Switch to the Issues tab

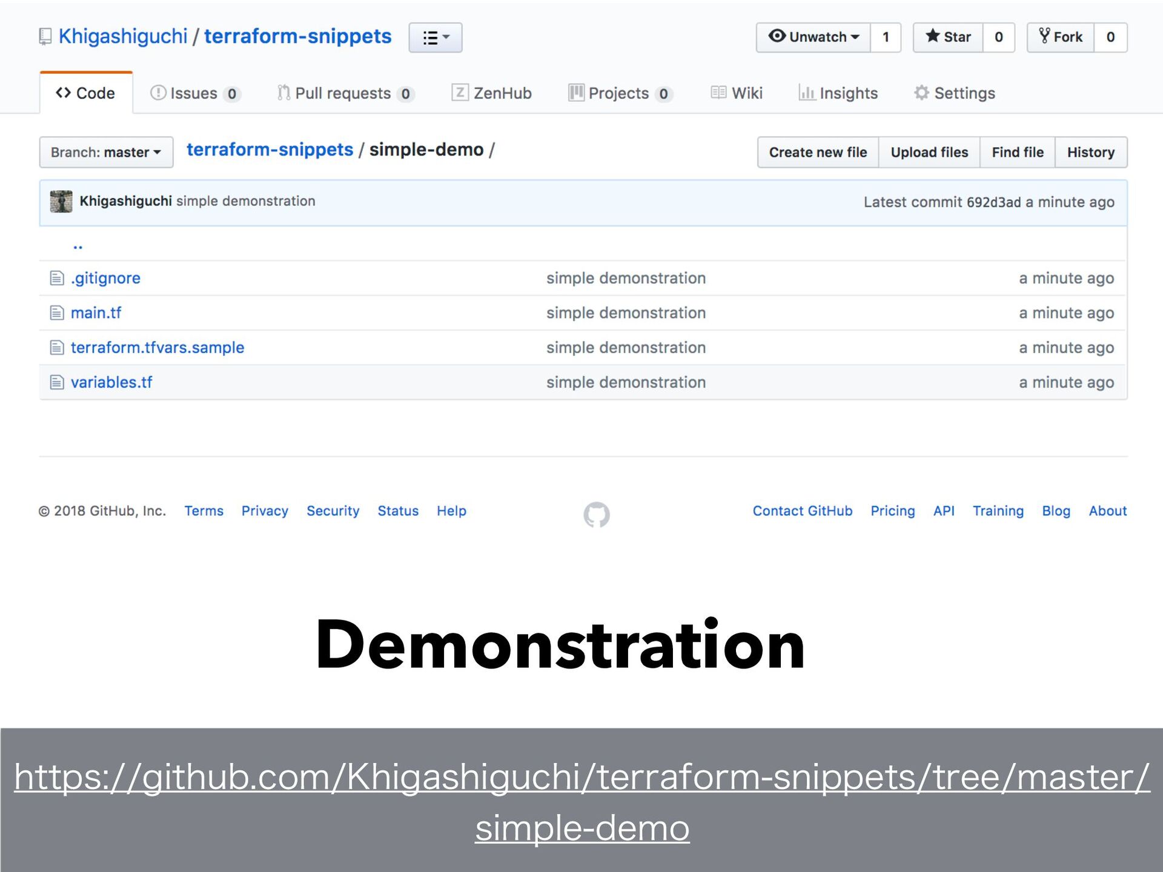click(195, 93)
